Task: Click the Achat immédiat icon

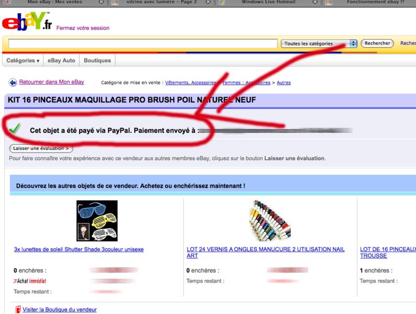Action: tap(30, 281)
